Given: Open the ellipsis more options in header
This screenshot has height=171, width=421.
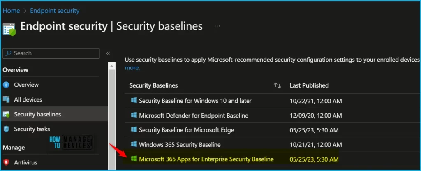Looking at the screenshot, I should [x=217, y=26].
